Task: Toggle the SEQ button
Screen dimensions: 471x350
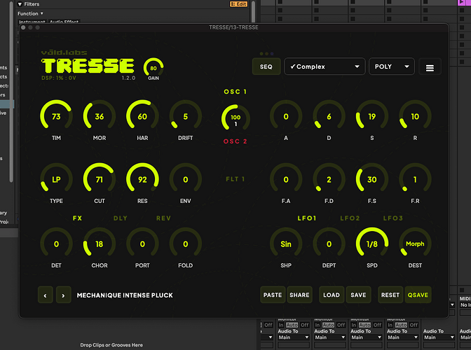Action: [x=266, y=66]
